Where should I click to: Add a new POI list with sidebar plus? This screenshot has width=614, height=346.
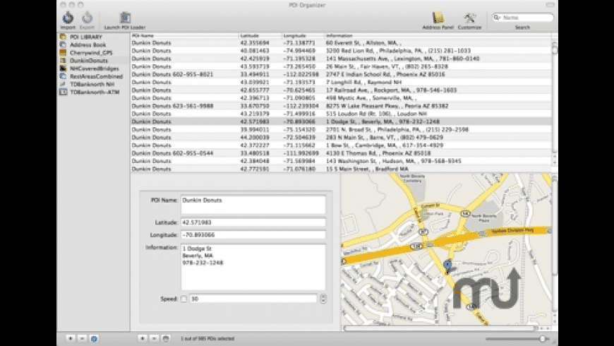click(71, 338)
